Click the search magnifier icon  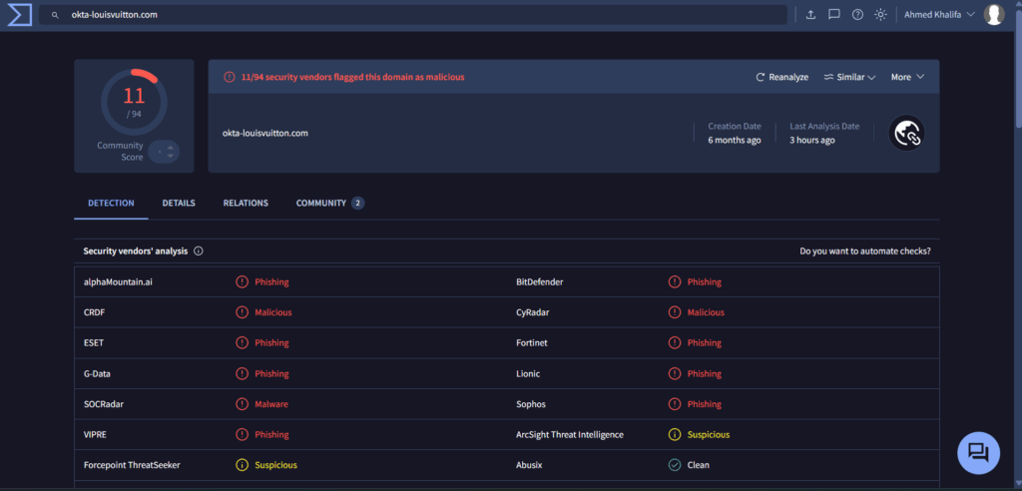[56, 14]
